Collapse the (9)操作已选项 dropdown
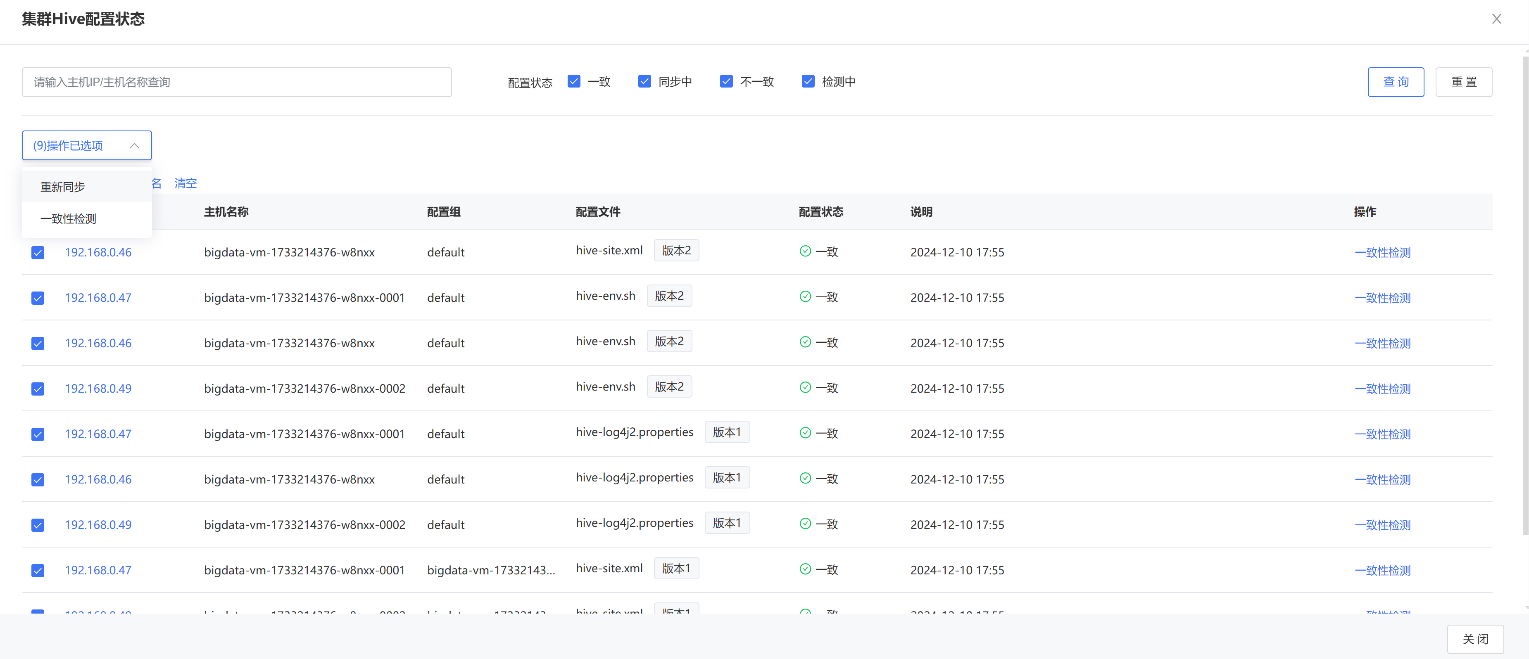Screen dimensions: 1529x659 [x=87, y=145]
